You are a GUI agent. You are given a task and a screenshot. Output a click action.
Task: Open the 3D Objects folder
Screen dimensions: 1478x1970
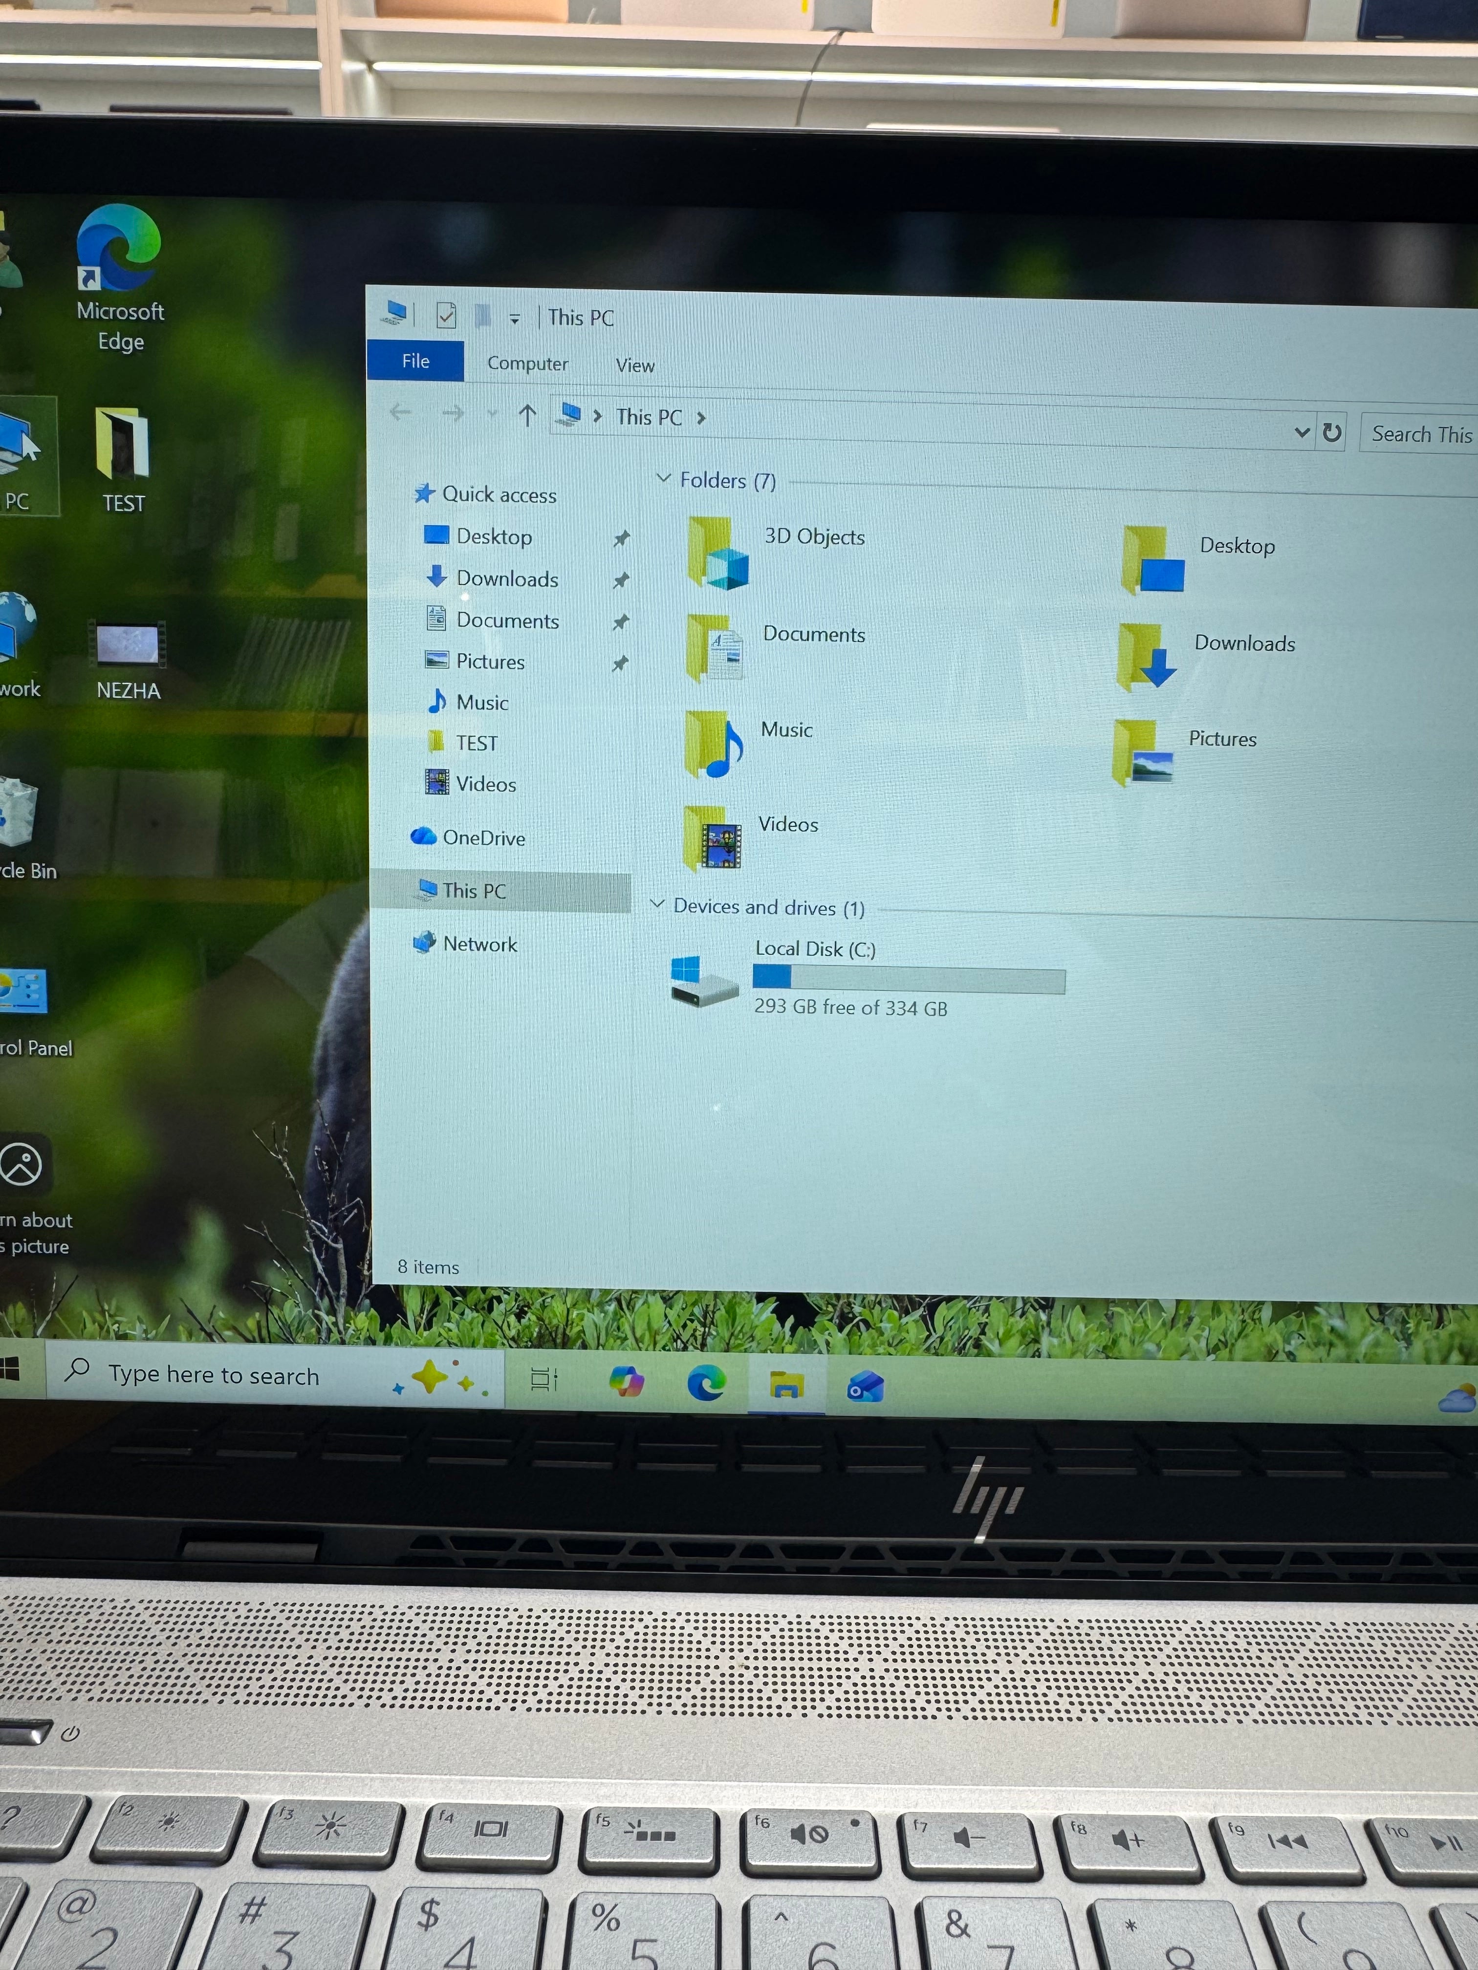(x=776, y=552)
